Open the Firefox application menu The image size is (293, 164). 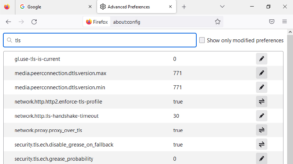click(x=285, y=22)
